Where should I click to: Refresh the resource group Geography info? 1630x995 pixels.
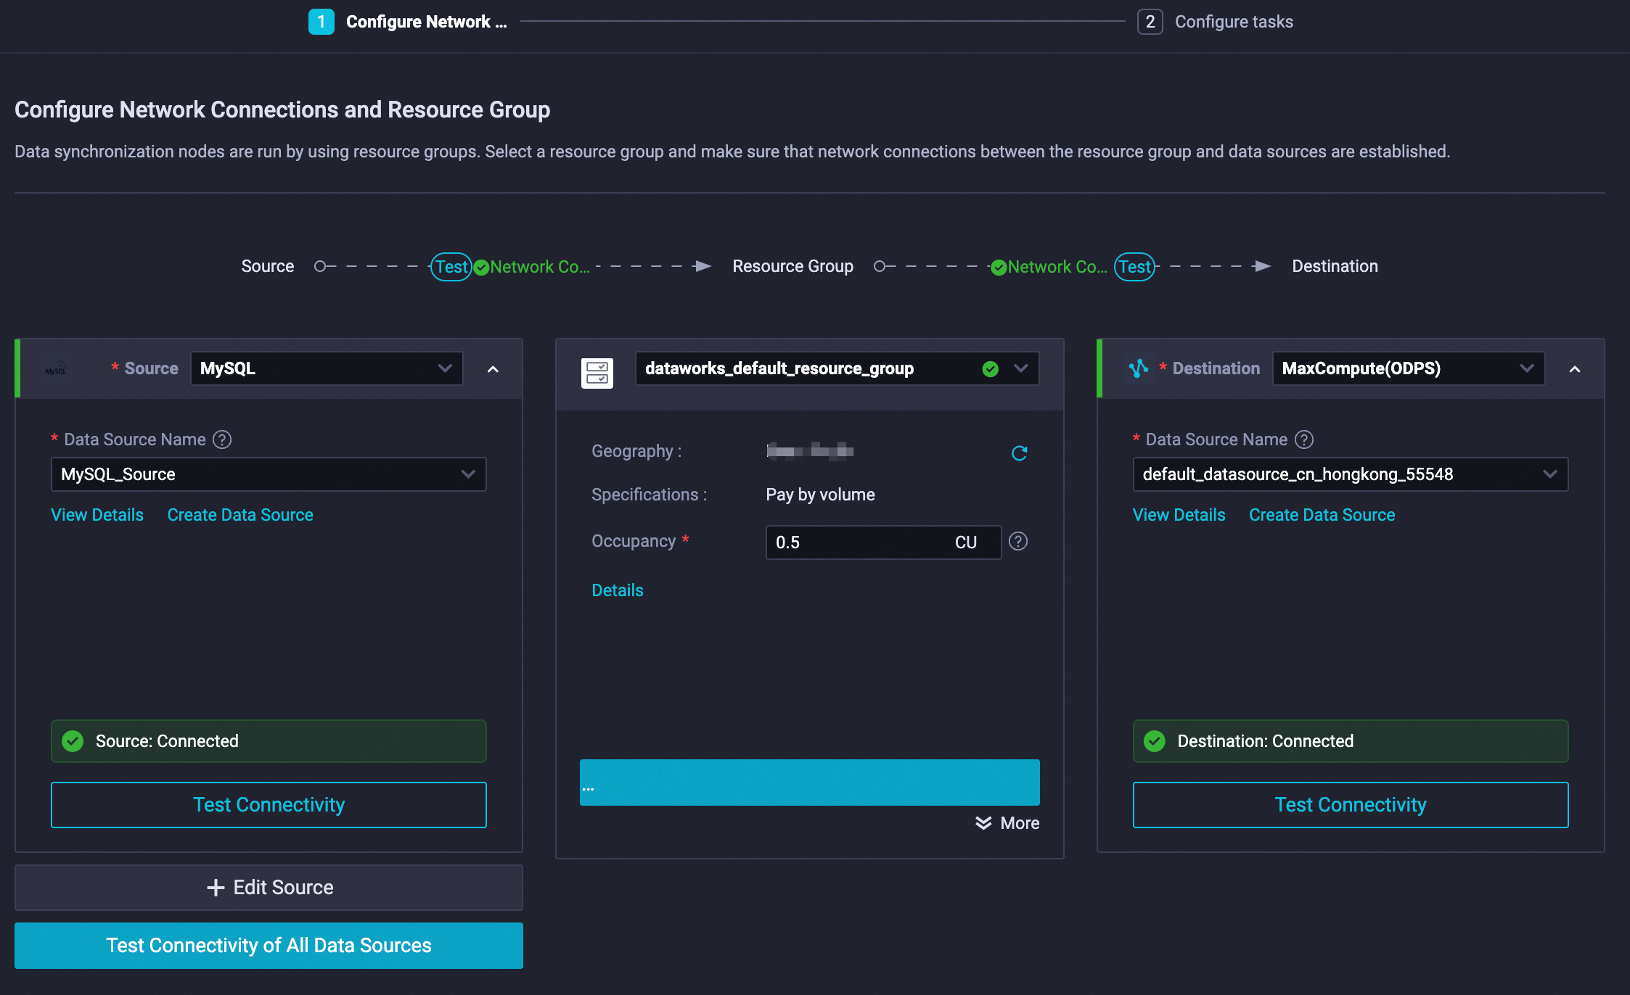1020,453
